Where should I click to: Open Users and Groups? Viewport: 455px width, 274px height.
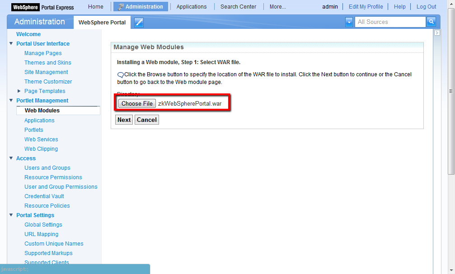pos(47,167)
